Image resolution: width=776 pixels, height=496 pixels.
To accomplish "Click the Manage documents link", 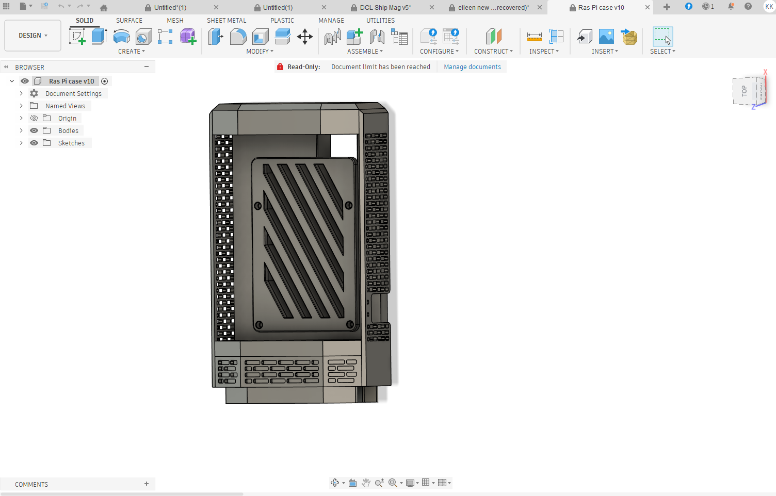I will tap(472, 67).
